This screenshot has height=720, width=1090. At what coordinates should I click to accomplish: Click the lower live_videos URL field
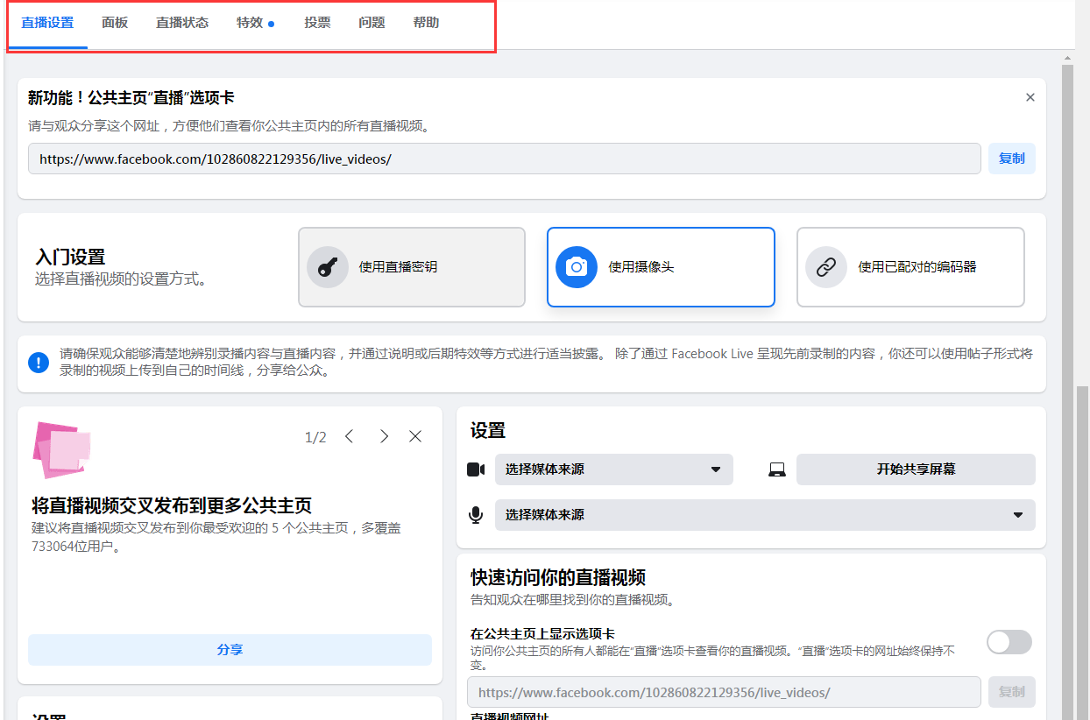point(724,692)
